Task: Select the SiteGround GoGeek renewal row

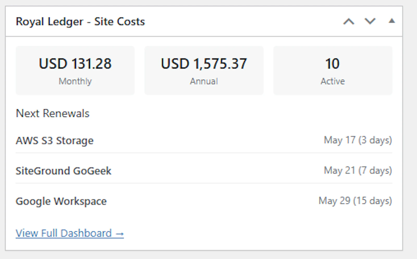Action: point(204,170)
